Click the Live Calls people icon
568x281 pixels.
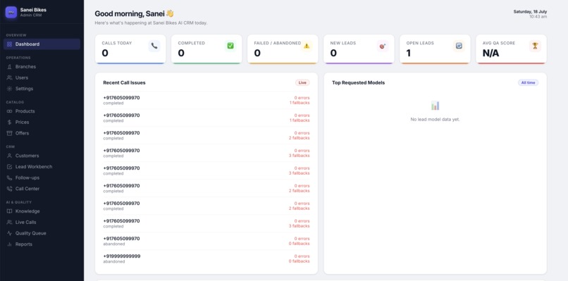(x=9, y=223)
